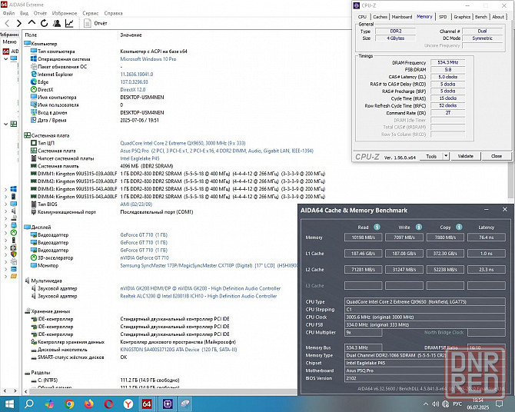
Task: Click the Tools button in CPU-Z
Action: (431, 156)
